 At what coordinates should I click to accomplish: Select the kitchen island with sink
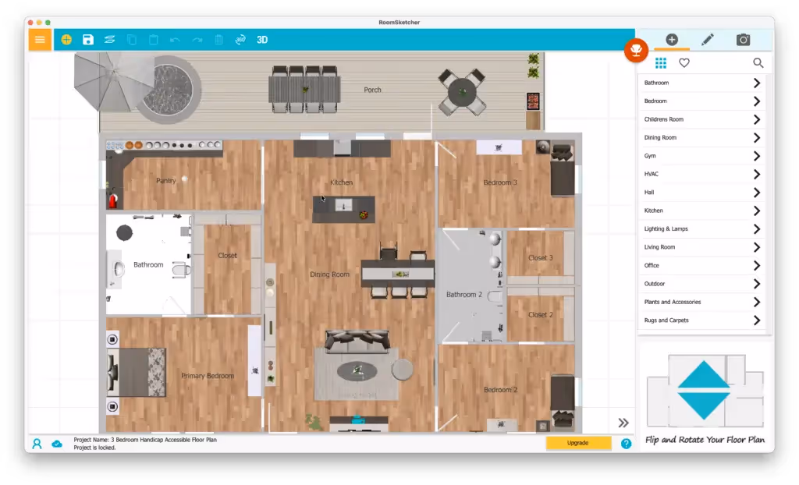[343, 210]
